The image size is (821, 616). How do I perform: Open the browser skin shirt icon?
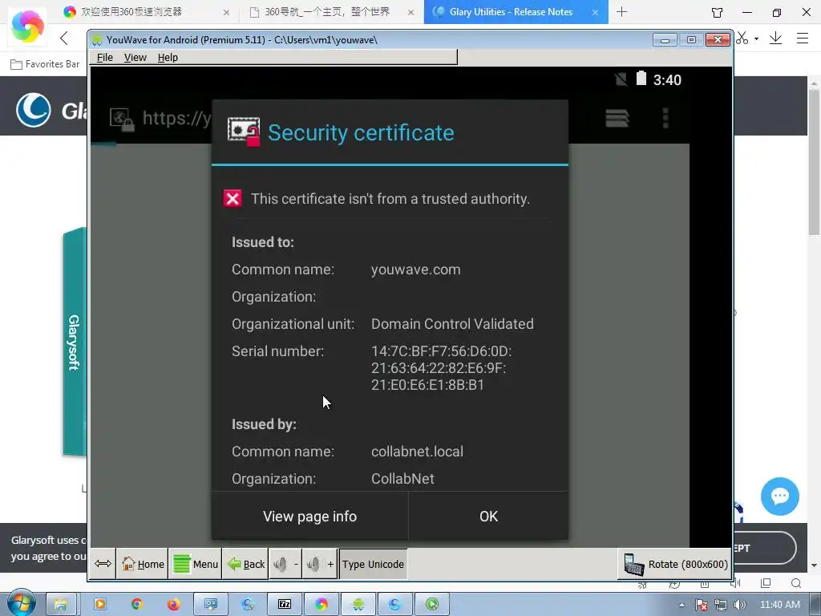click(x=718, y=13)
